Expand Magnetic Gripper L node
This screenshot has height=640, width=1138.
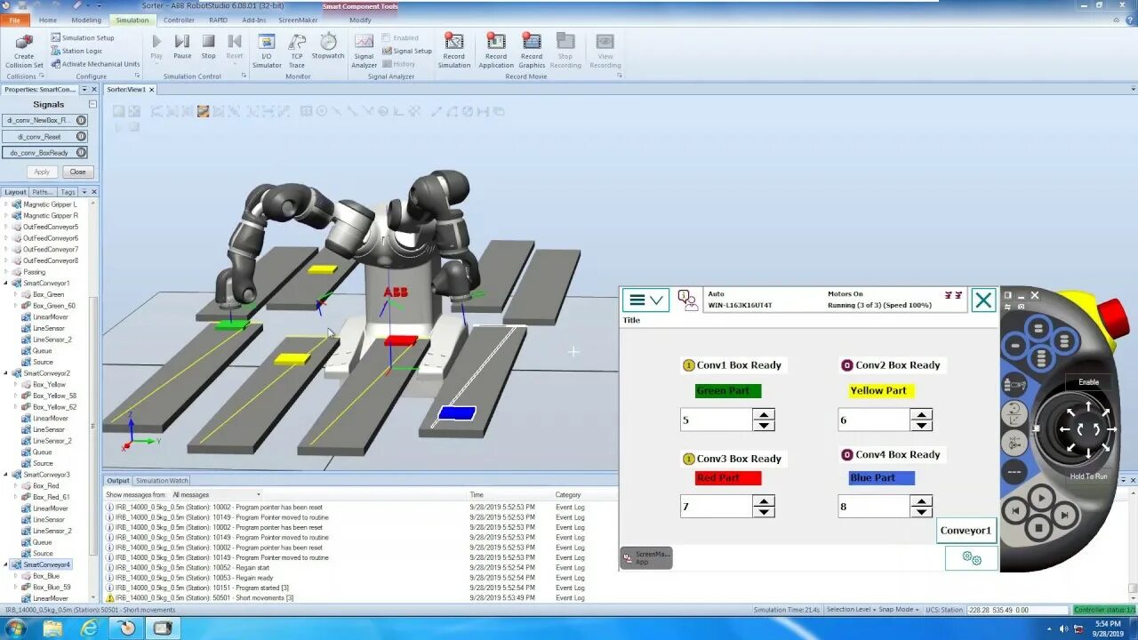click(7, 204)
